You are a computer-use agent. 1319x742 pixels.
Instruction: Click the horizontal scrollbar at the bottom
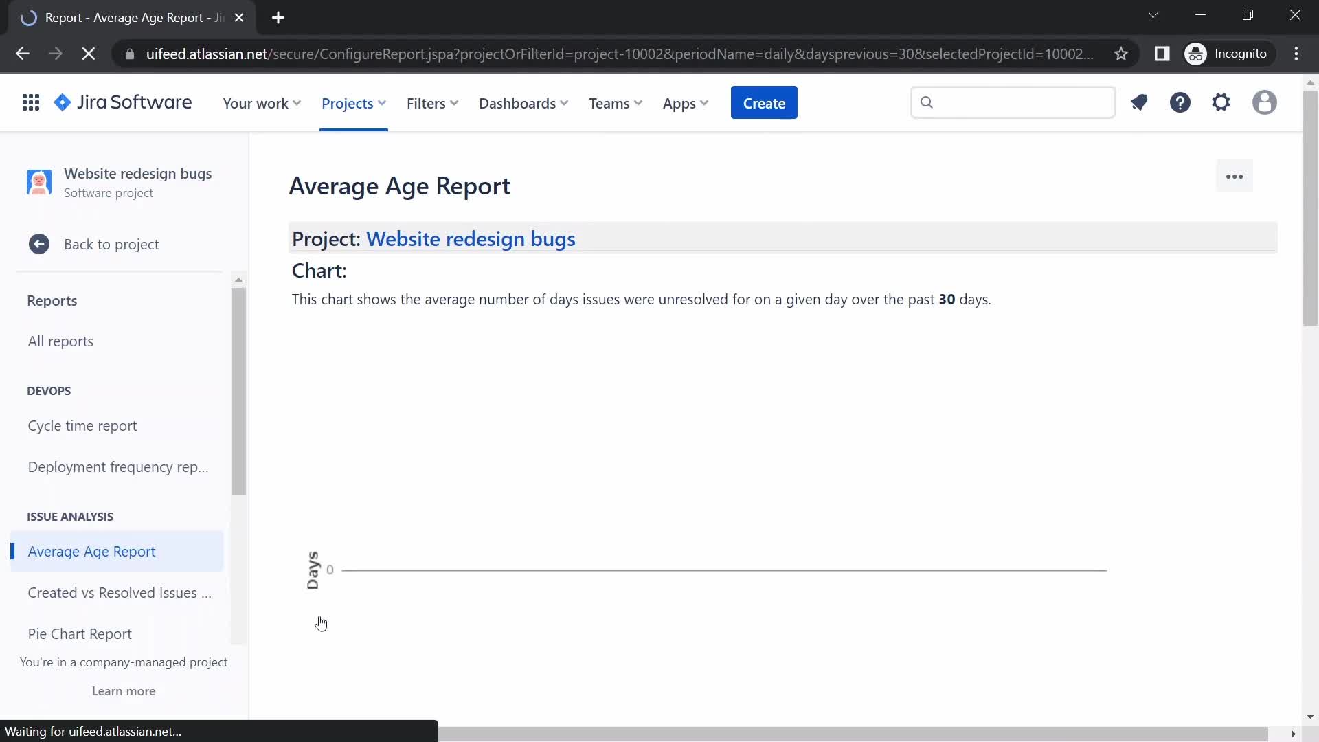[853, 734]
